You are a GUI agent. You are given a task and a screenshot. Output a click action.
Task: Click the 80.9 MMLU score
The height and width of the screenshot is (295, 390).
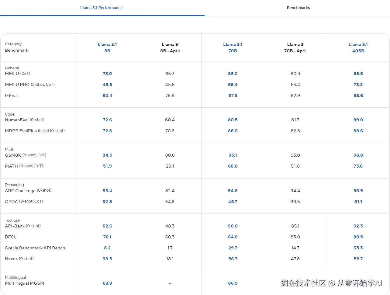295,74
